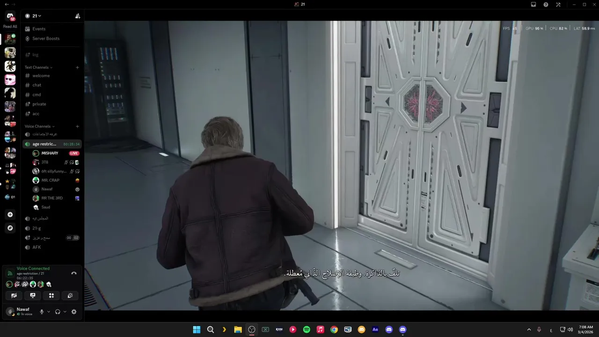
Task: Click user Saud in the voice list
Action: click(55, 207)
